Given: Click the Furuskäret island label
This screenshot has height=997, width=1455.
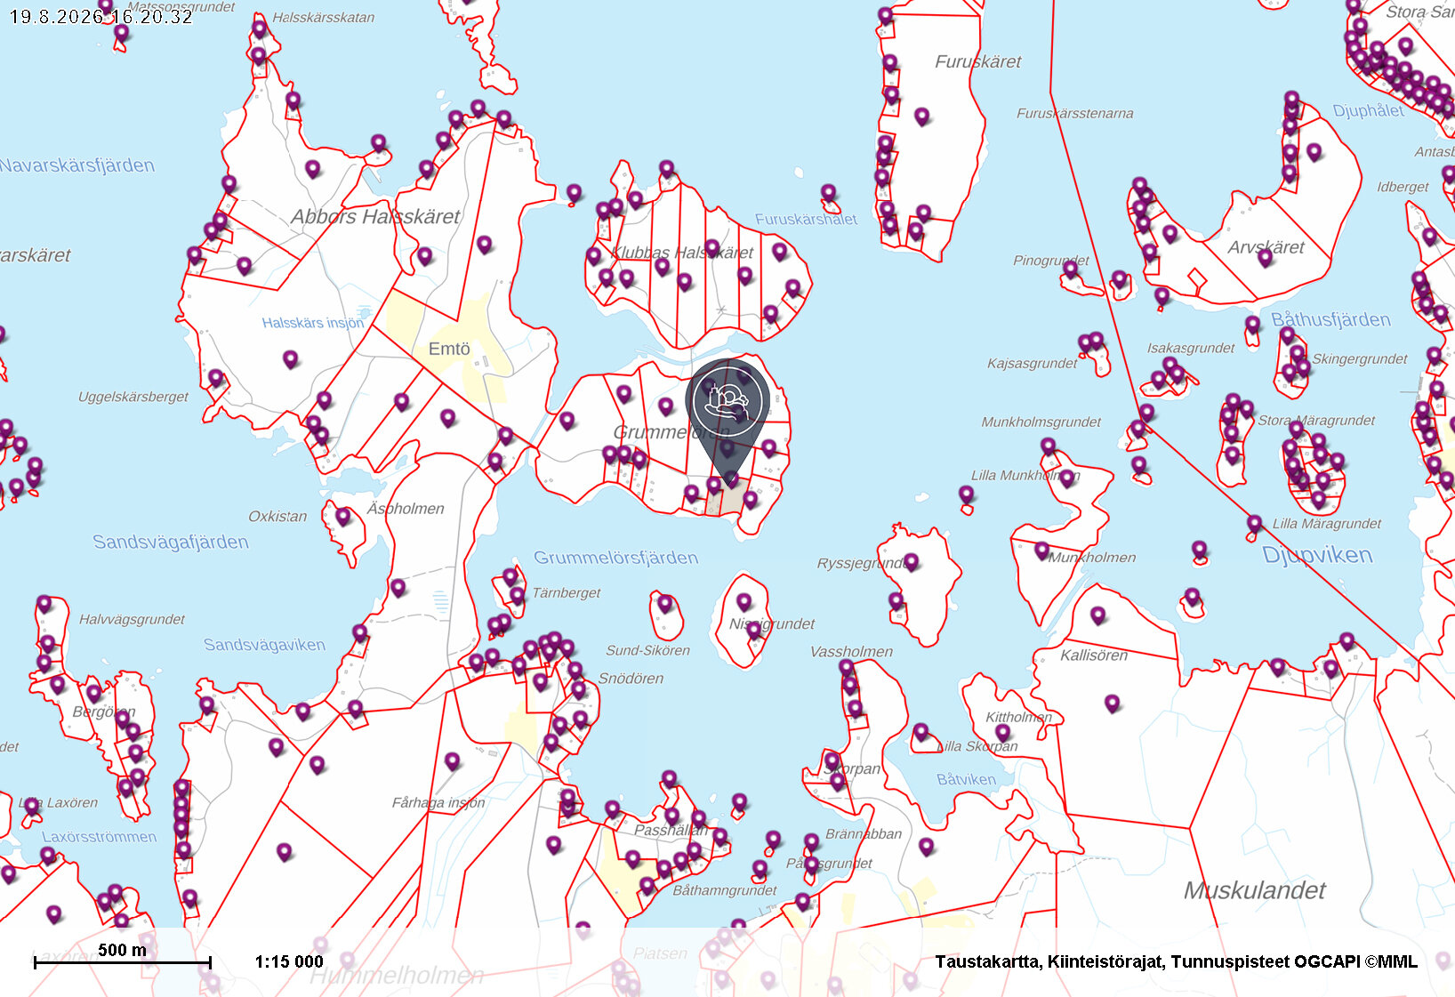Looking at the screenshot, I should 977,61.
